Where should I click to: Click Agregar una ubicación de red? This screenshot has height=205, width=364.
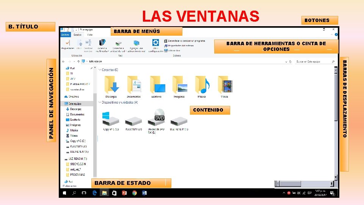(136, 46)
